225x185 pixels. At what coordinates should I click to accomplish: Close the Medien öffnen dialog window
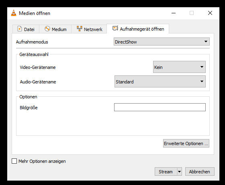click(210, 13)
